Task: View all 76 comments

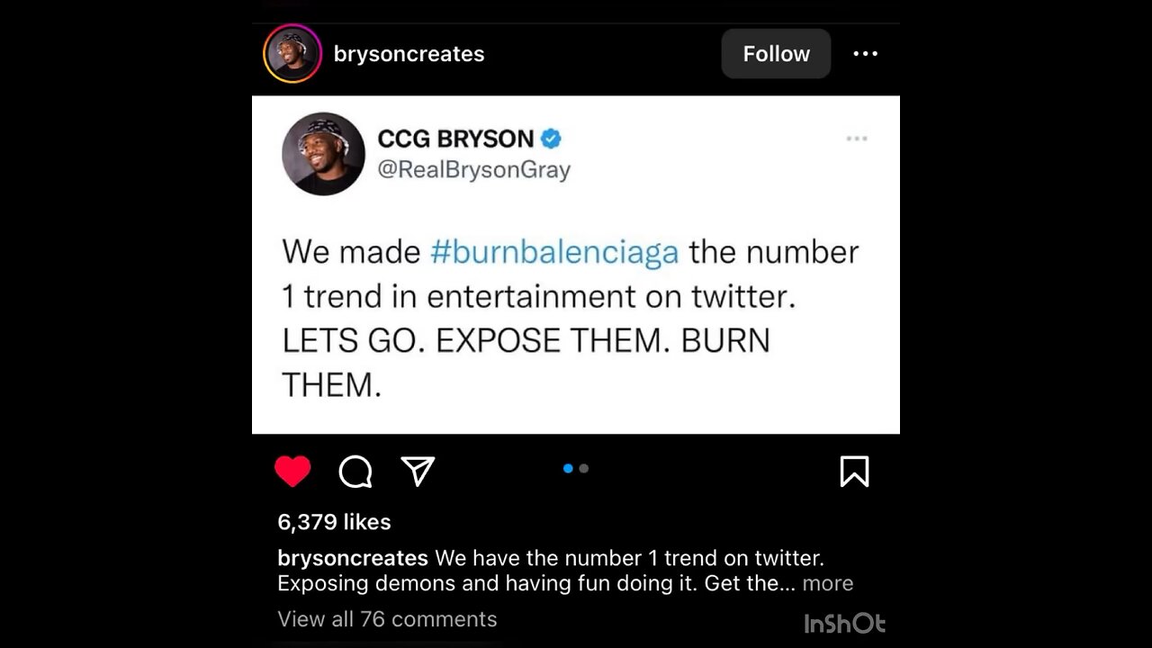Action: pyautogui.click(x=387, y=619)
